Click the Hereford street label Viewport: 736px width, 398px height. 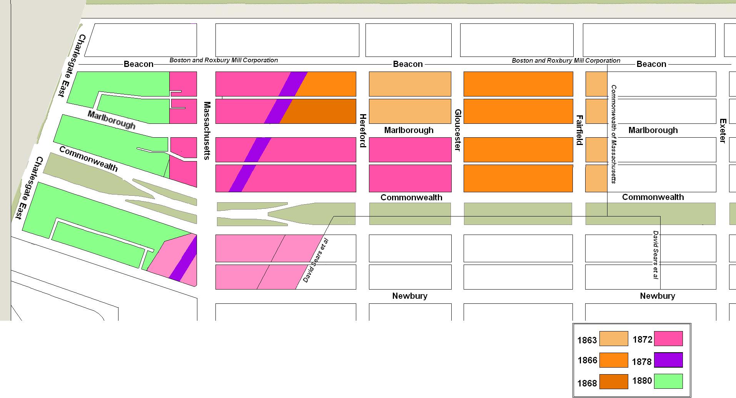362,131
